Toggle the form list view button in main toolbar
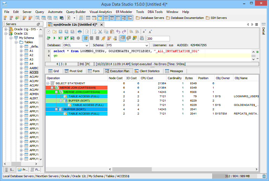 click(x=118, y=18)
